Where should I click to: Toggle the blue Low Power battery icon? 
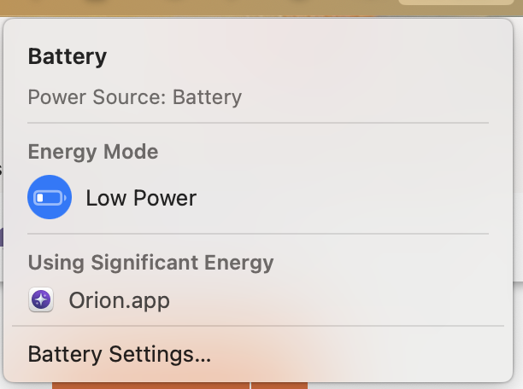click(50, 198)
